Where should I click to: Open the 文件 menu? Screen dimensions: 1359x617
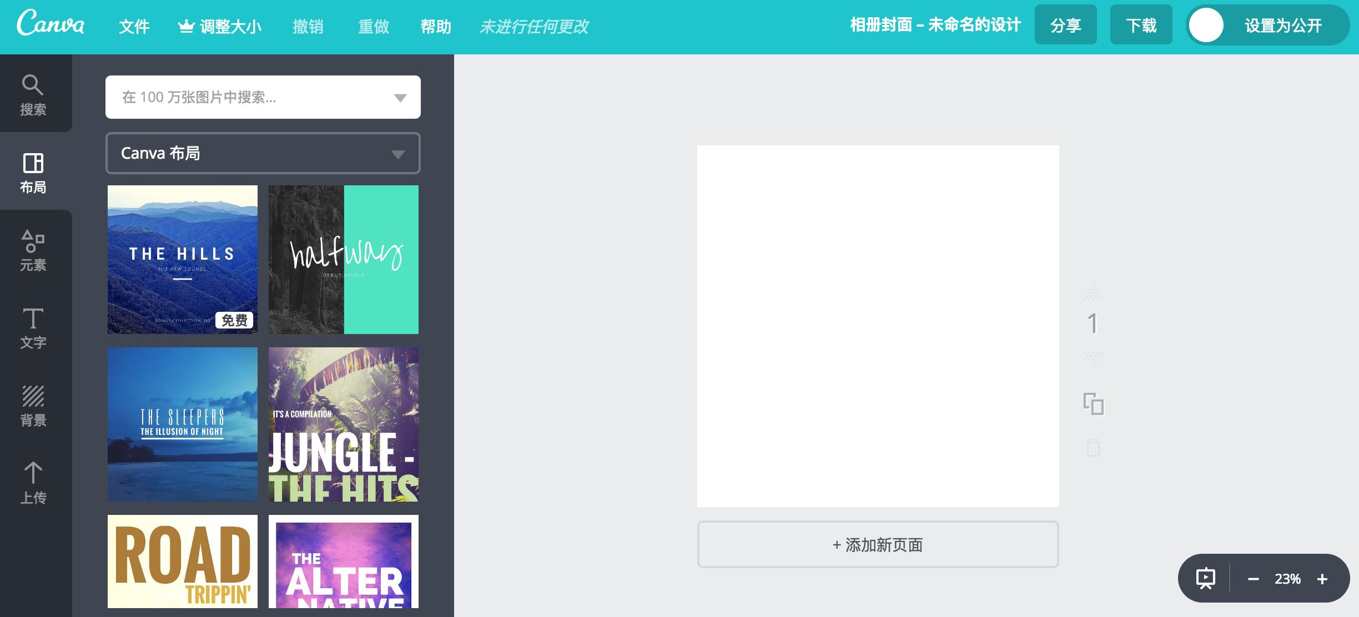pyautogui.click(x=134, y=26)
